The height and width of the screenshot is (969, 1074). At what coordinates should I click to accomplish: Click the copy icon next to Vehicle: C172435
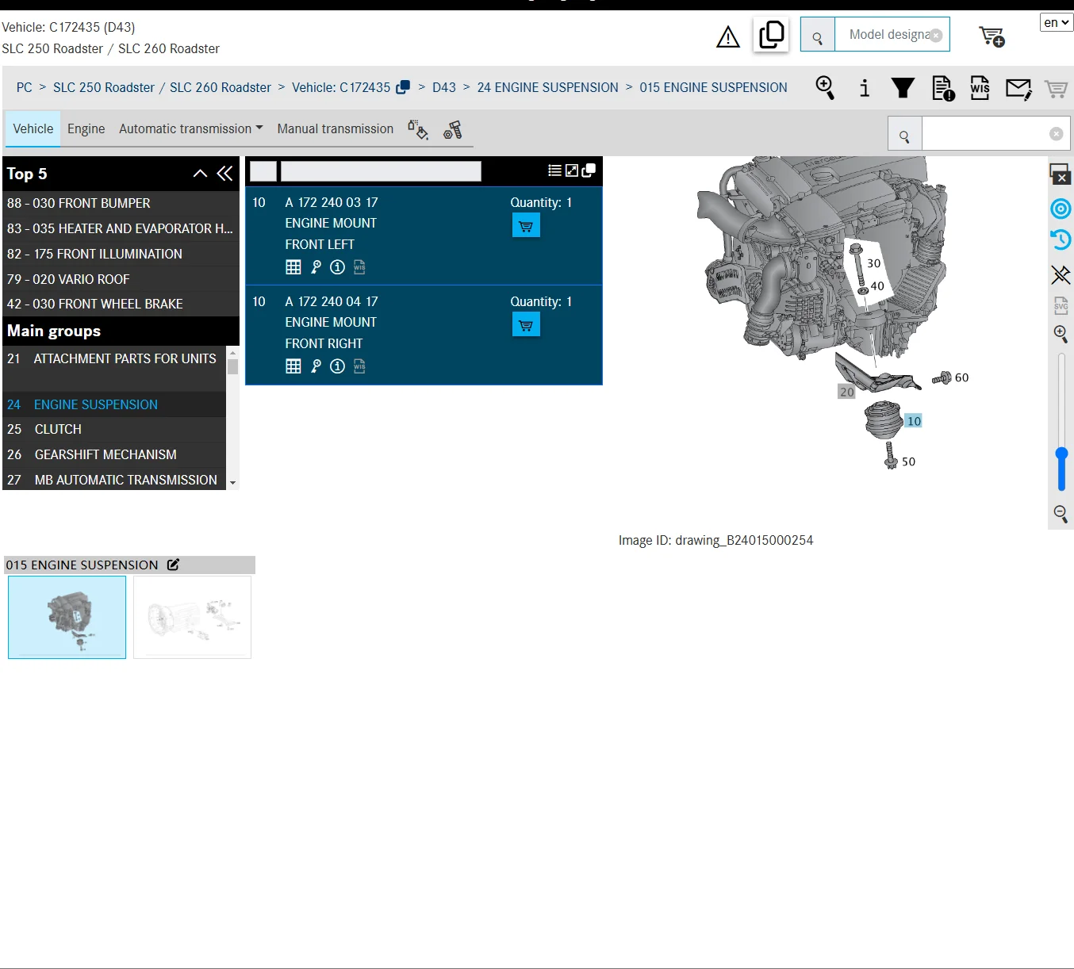(x=403, y=87)
